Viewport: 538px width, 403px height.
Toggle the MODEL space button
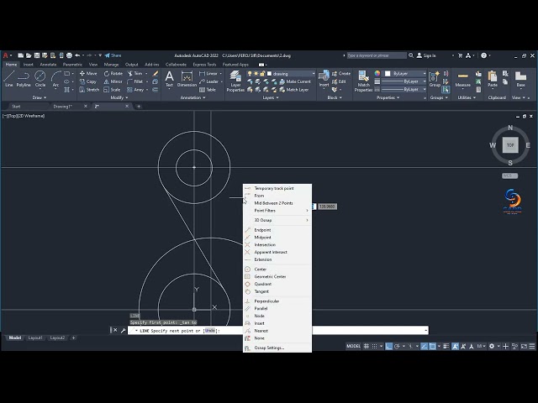click(353, 346)
